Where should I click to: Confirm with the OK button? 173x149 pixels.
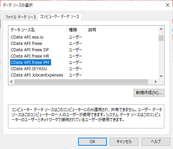(x=93, y=142)
